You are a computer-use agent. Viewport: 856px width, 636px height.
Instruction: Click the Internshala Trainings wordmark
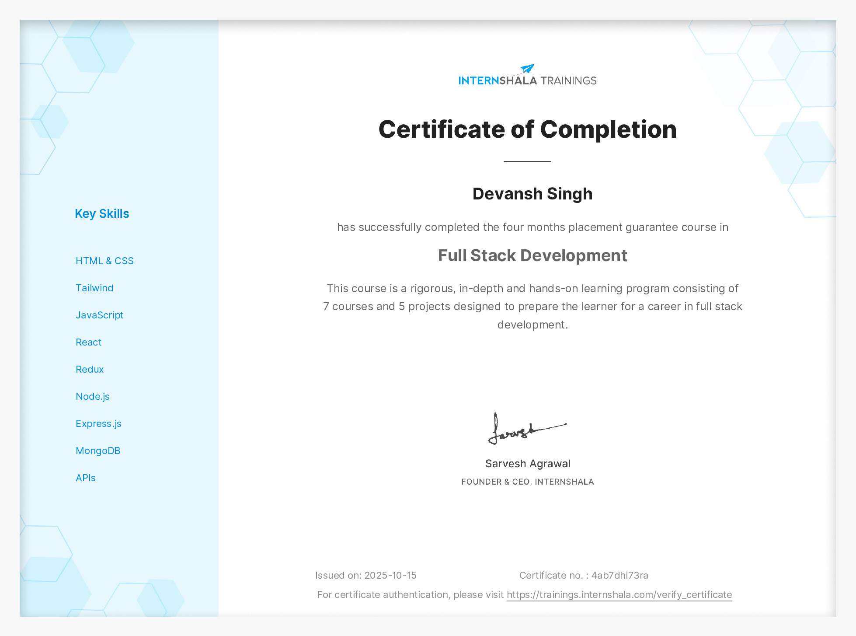(527, 80)
